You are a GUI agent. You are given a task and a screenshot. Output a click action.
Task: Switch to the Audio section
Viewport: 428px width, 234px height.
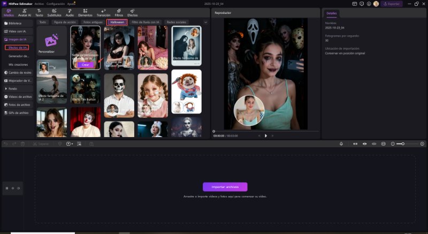pyautogui.click(x=70, y=13)
